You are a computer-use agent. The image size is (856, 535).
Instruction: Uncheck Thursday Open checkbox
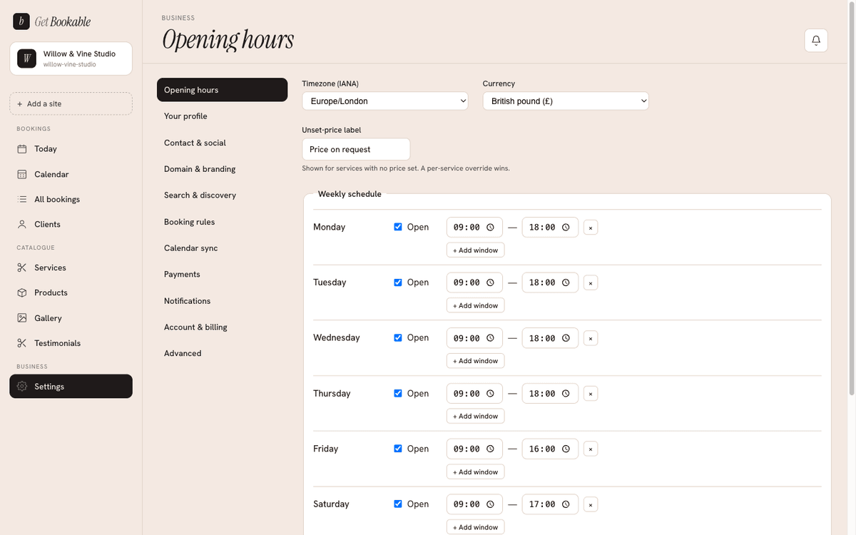[x=398, y=393]
